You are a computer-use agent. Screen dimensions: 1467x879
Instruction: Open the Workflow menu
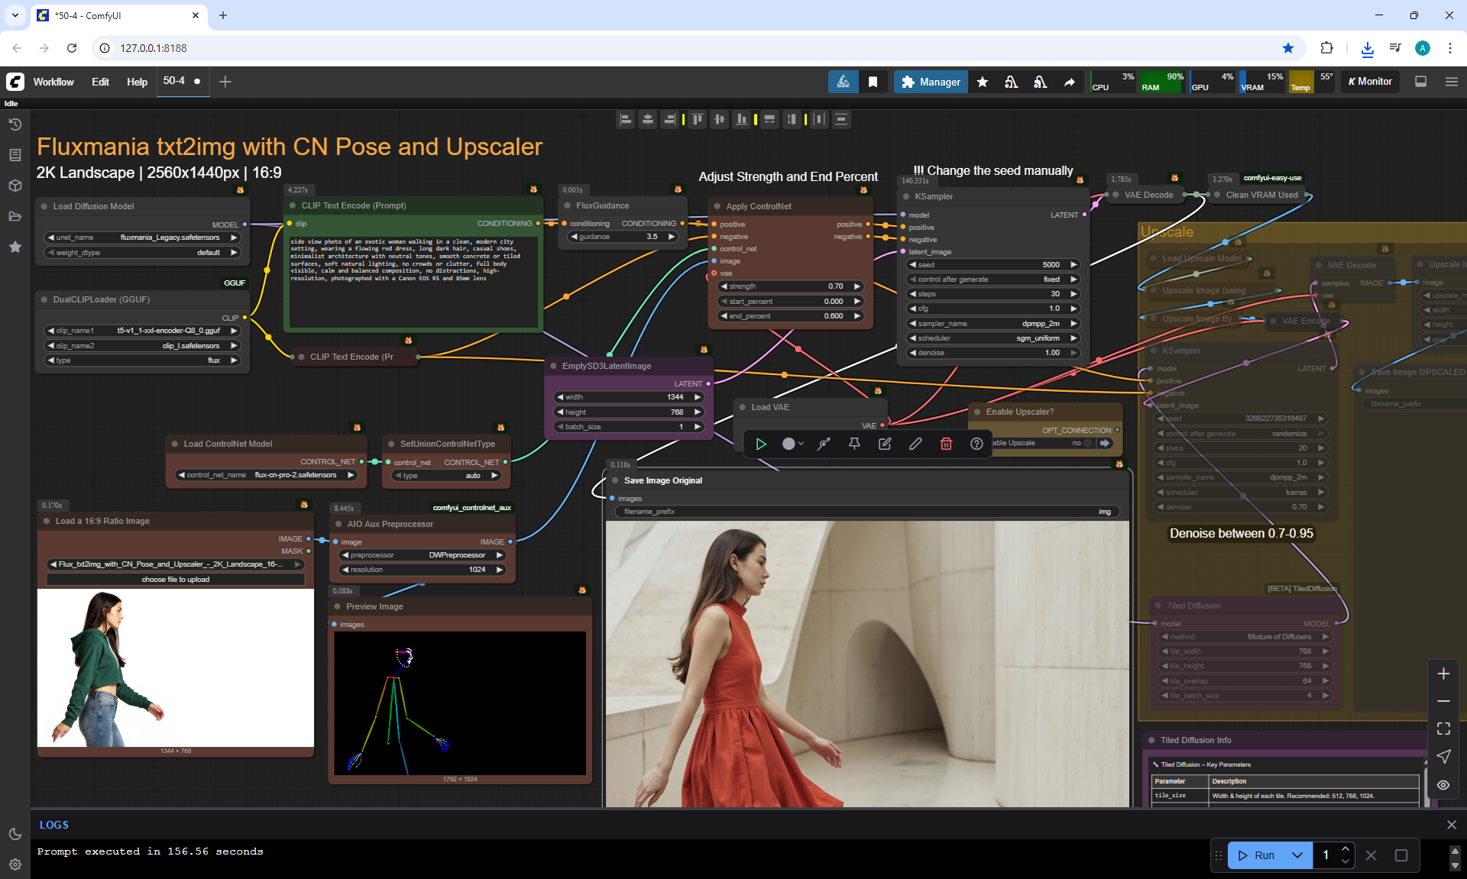point(53,82)
